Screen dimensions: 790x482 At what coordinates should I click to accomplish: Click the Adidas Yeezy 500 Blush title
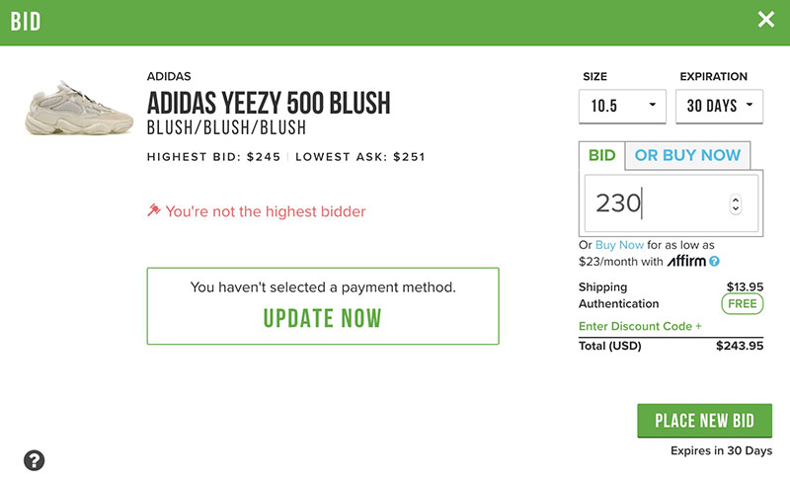269,103
